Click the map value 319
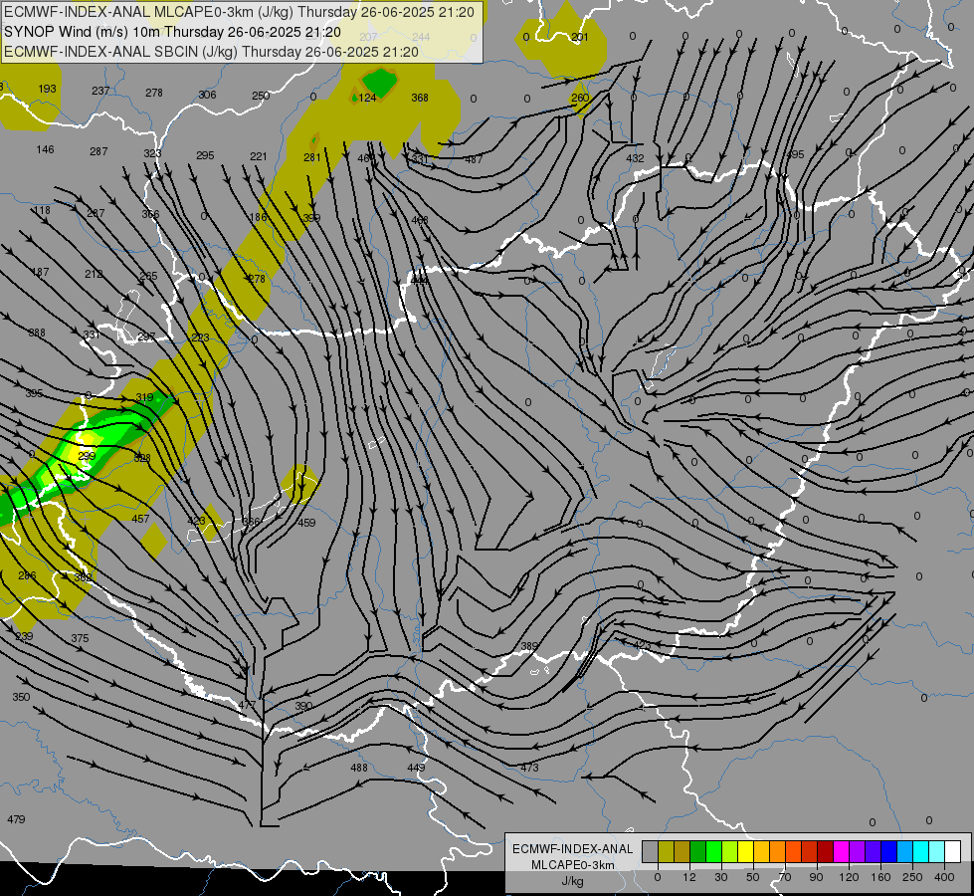The height and width of the screenshot is (896, 974). [x=144, y=397]
